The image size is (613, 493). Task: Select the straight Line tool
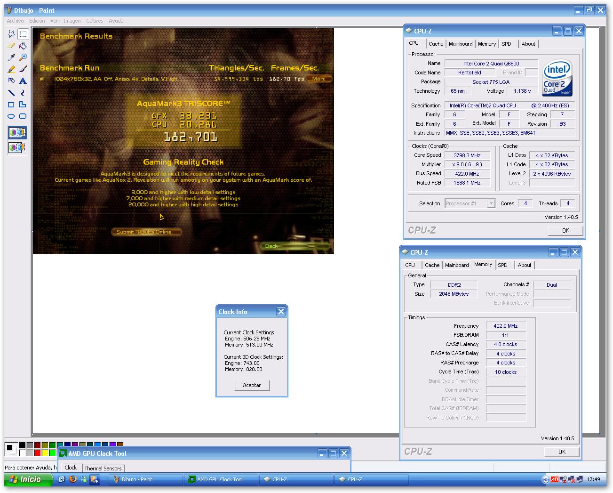coord(11,93)
